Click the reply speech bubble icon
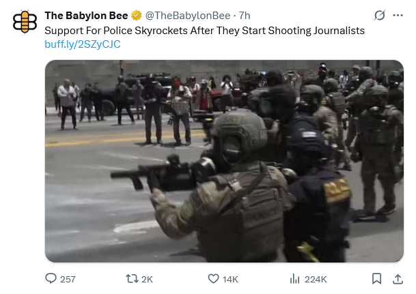This screenshot has width=416, height=294. (51, 278)
